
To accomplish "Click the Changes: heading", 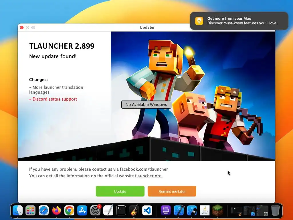I will coord(39,80).
